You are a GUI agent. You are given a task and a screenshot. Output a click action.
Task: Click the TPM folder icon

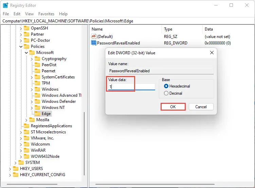37,83
